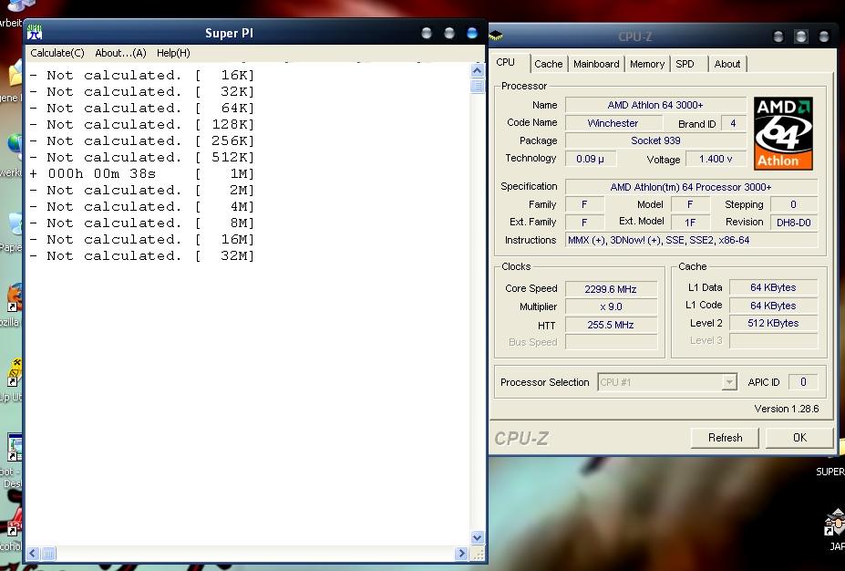Click the 'Not calculated. [ 512K]' line
Image resolution: width=845 pixels, height=571 pixels.
142,157
